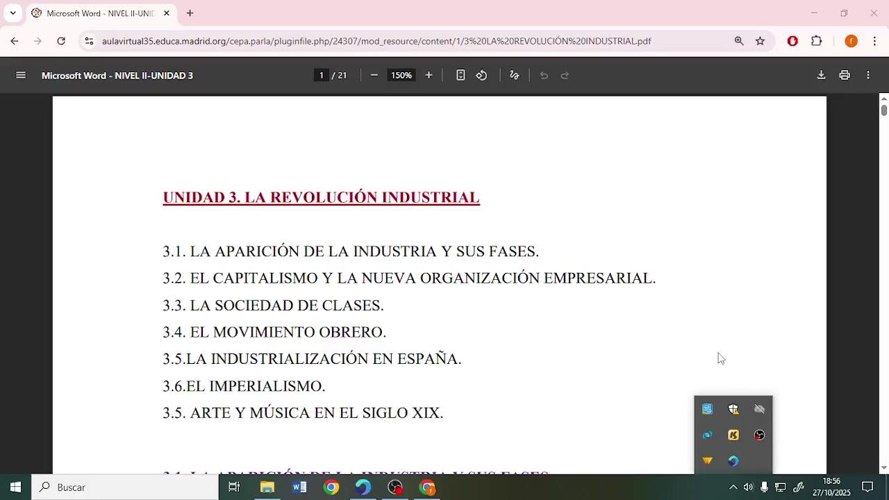
Task: Download the PDF file
Action: pyautogui.click(x=821, y=75)
